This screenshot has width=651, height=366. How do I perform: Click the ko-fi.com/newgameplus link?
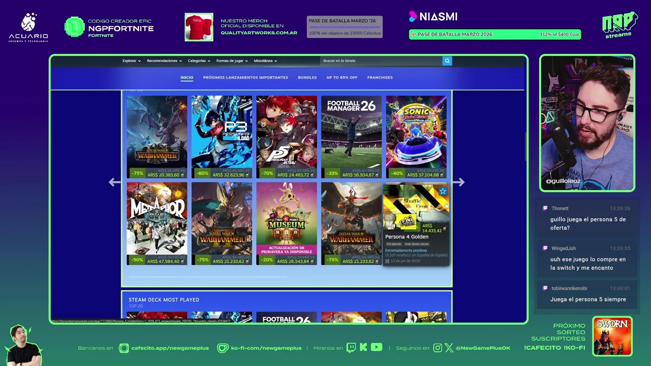point(266,348)
